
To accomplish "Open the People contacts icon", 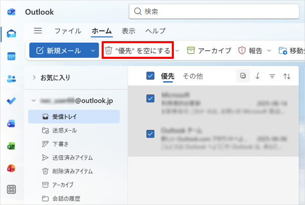I will [11, 79].
